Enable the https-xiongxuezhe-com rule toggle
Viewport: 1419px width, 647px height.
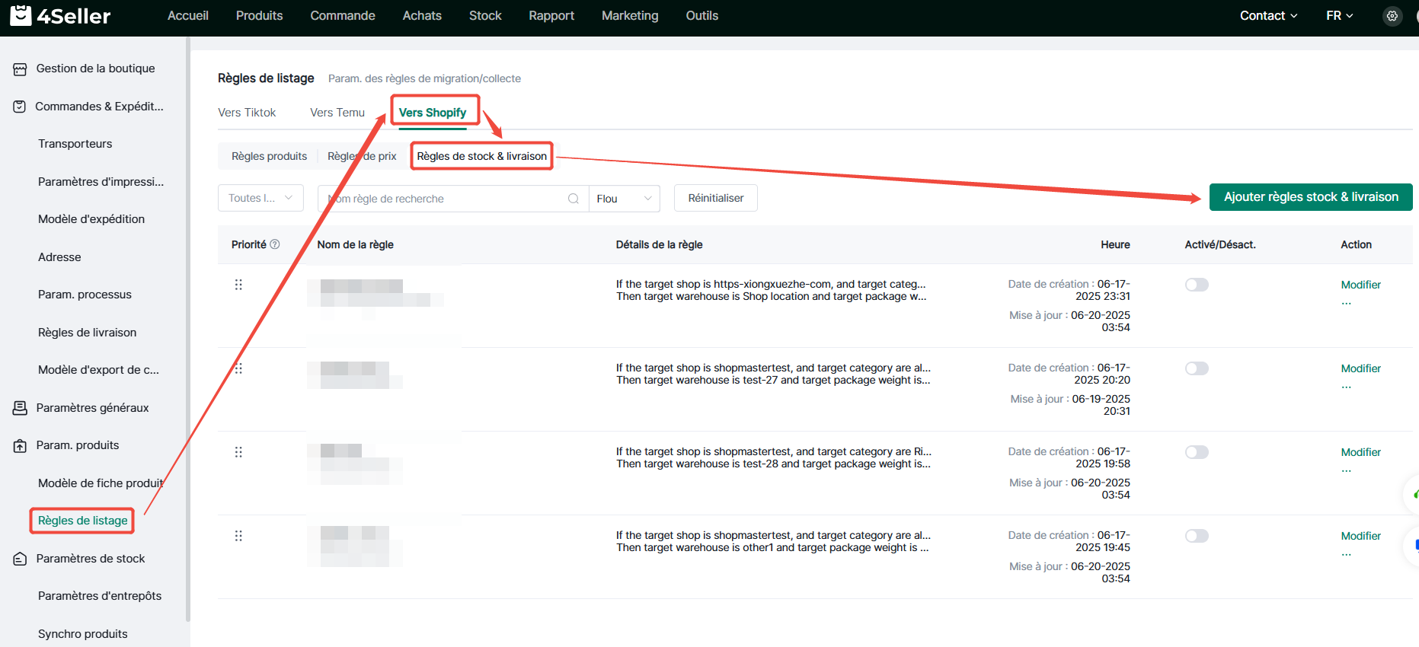coord(1197,285)
